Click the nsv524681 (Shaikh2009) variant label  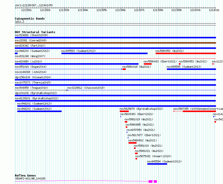pyautogui.click(x=32, y=35)
